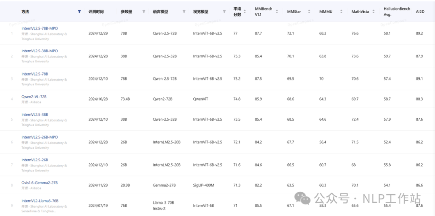Open the InternVL2.5-26B model link
This screenshot has width=435, height=216.
(x=35, y=160)
